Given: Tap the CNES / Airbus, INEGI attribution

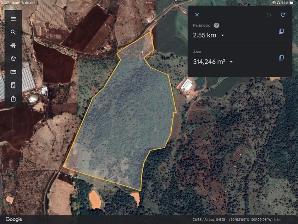Looking at the screenshot, I should pyautogui.click(x=209, y=220).
